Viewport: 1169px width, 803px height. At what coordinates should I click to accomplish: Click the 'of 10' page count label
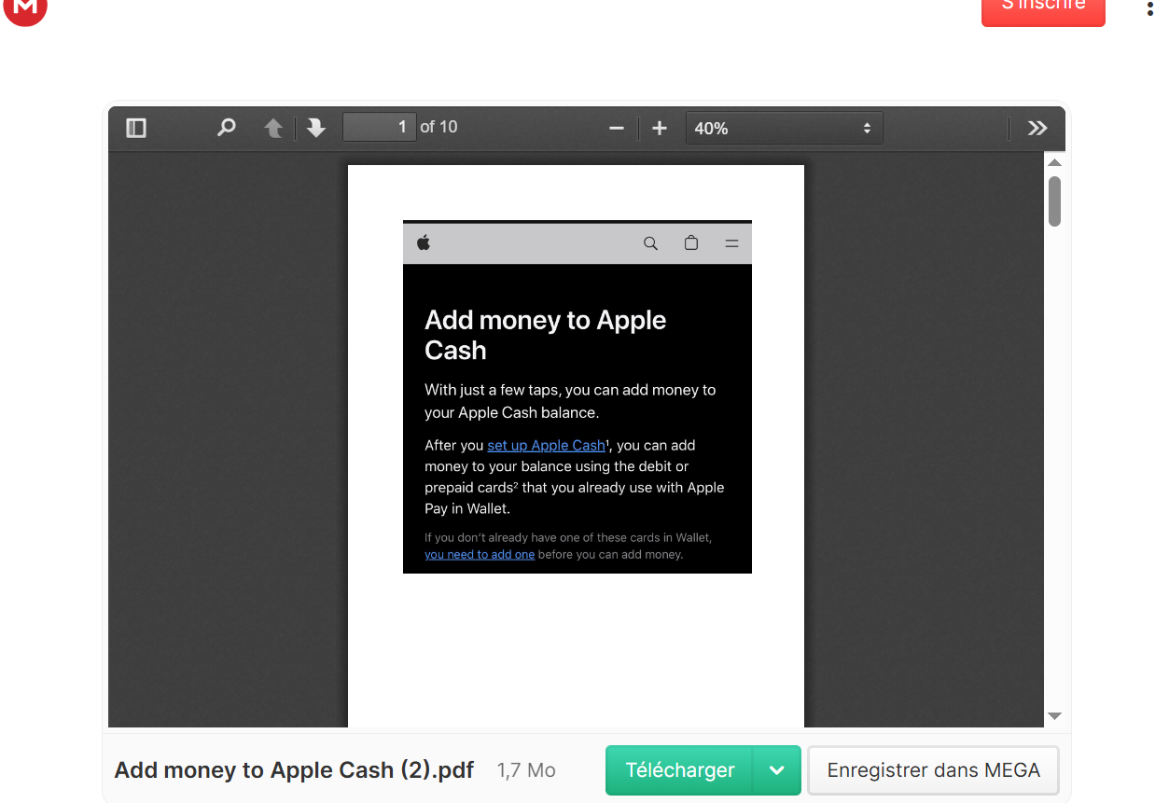pos(438,127)
